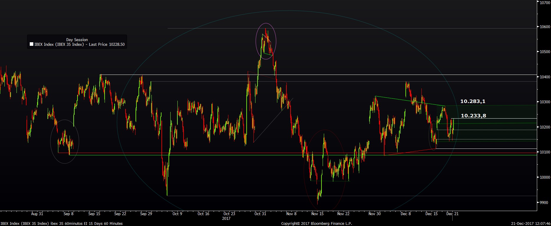Screen dimensions: 551x226
Task: Click the 2017 year label under the time axis
Action: coord(226,218)
